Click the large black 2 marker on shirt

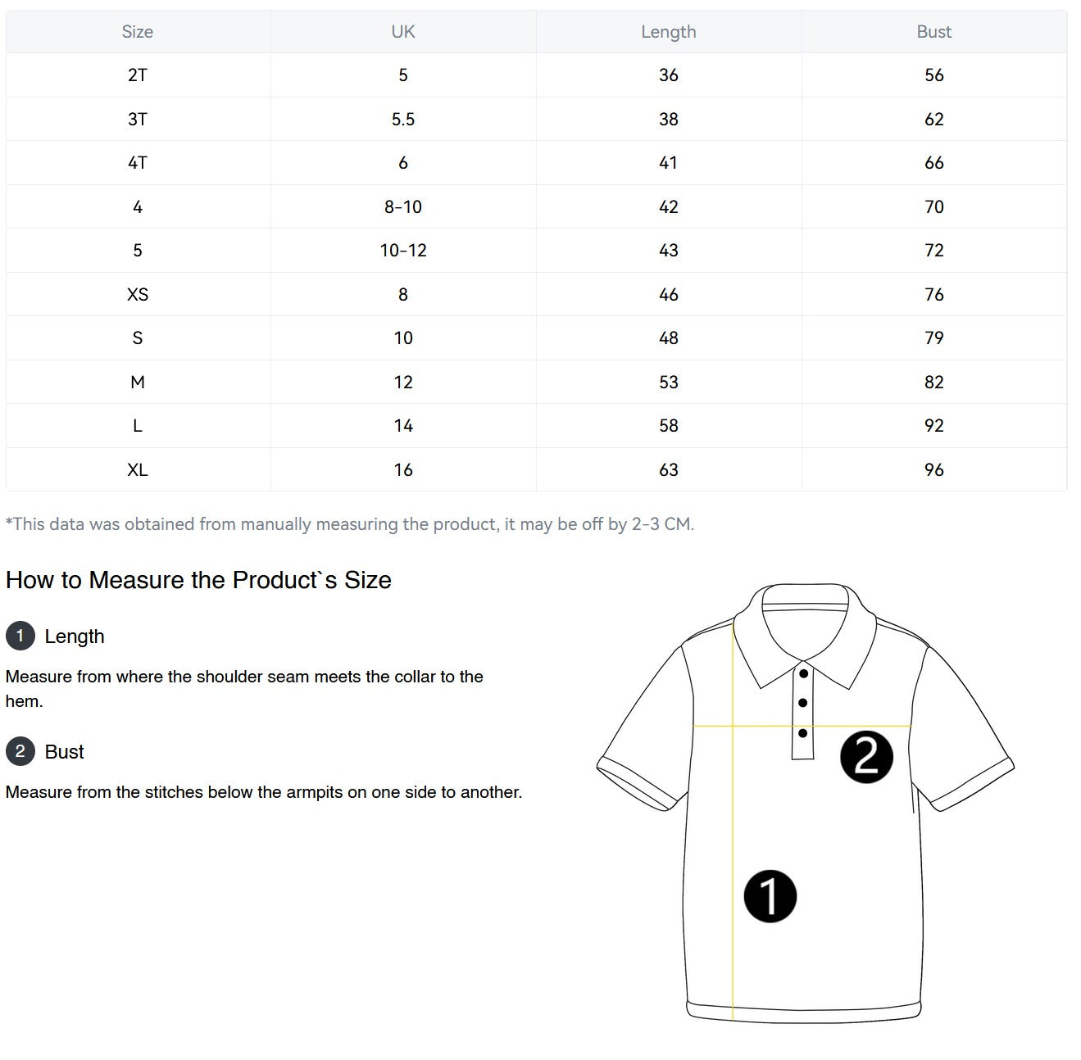[x=866, y=757]
